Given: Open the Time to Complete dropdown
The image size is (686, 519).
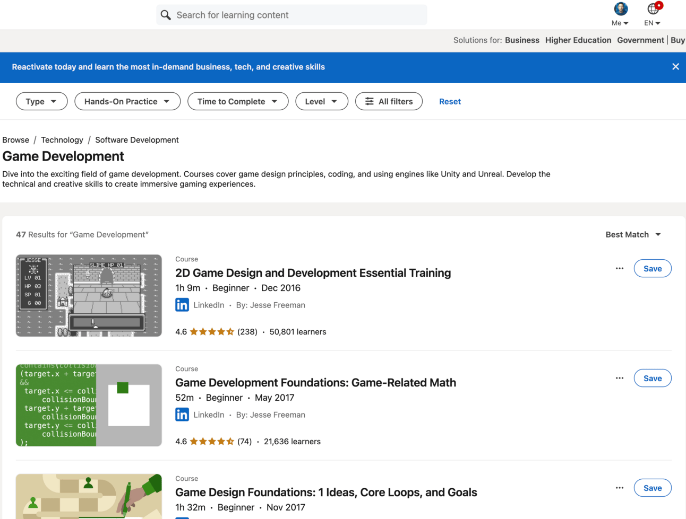Looking at the screenshot, I should point(238,101).
